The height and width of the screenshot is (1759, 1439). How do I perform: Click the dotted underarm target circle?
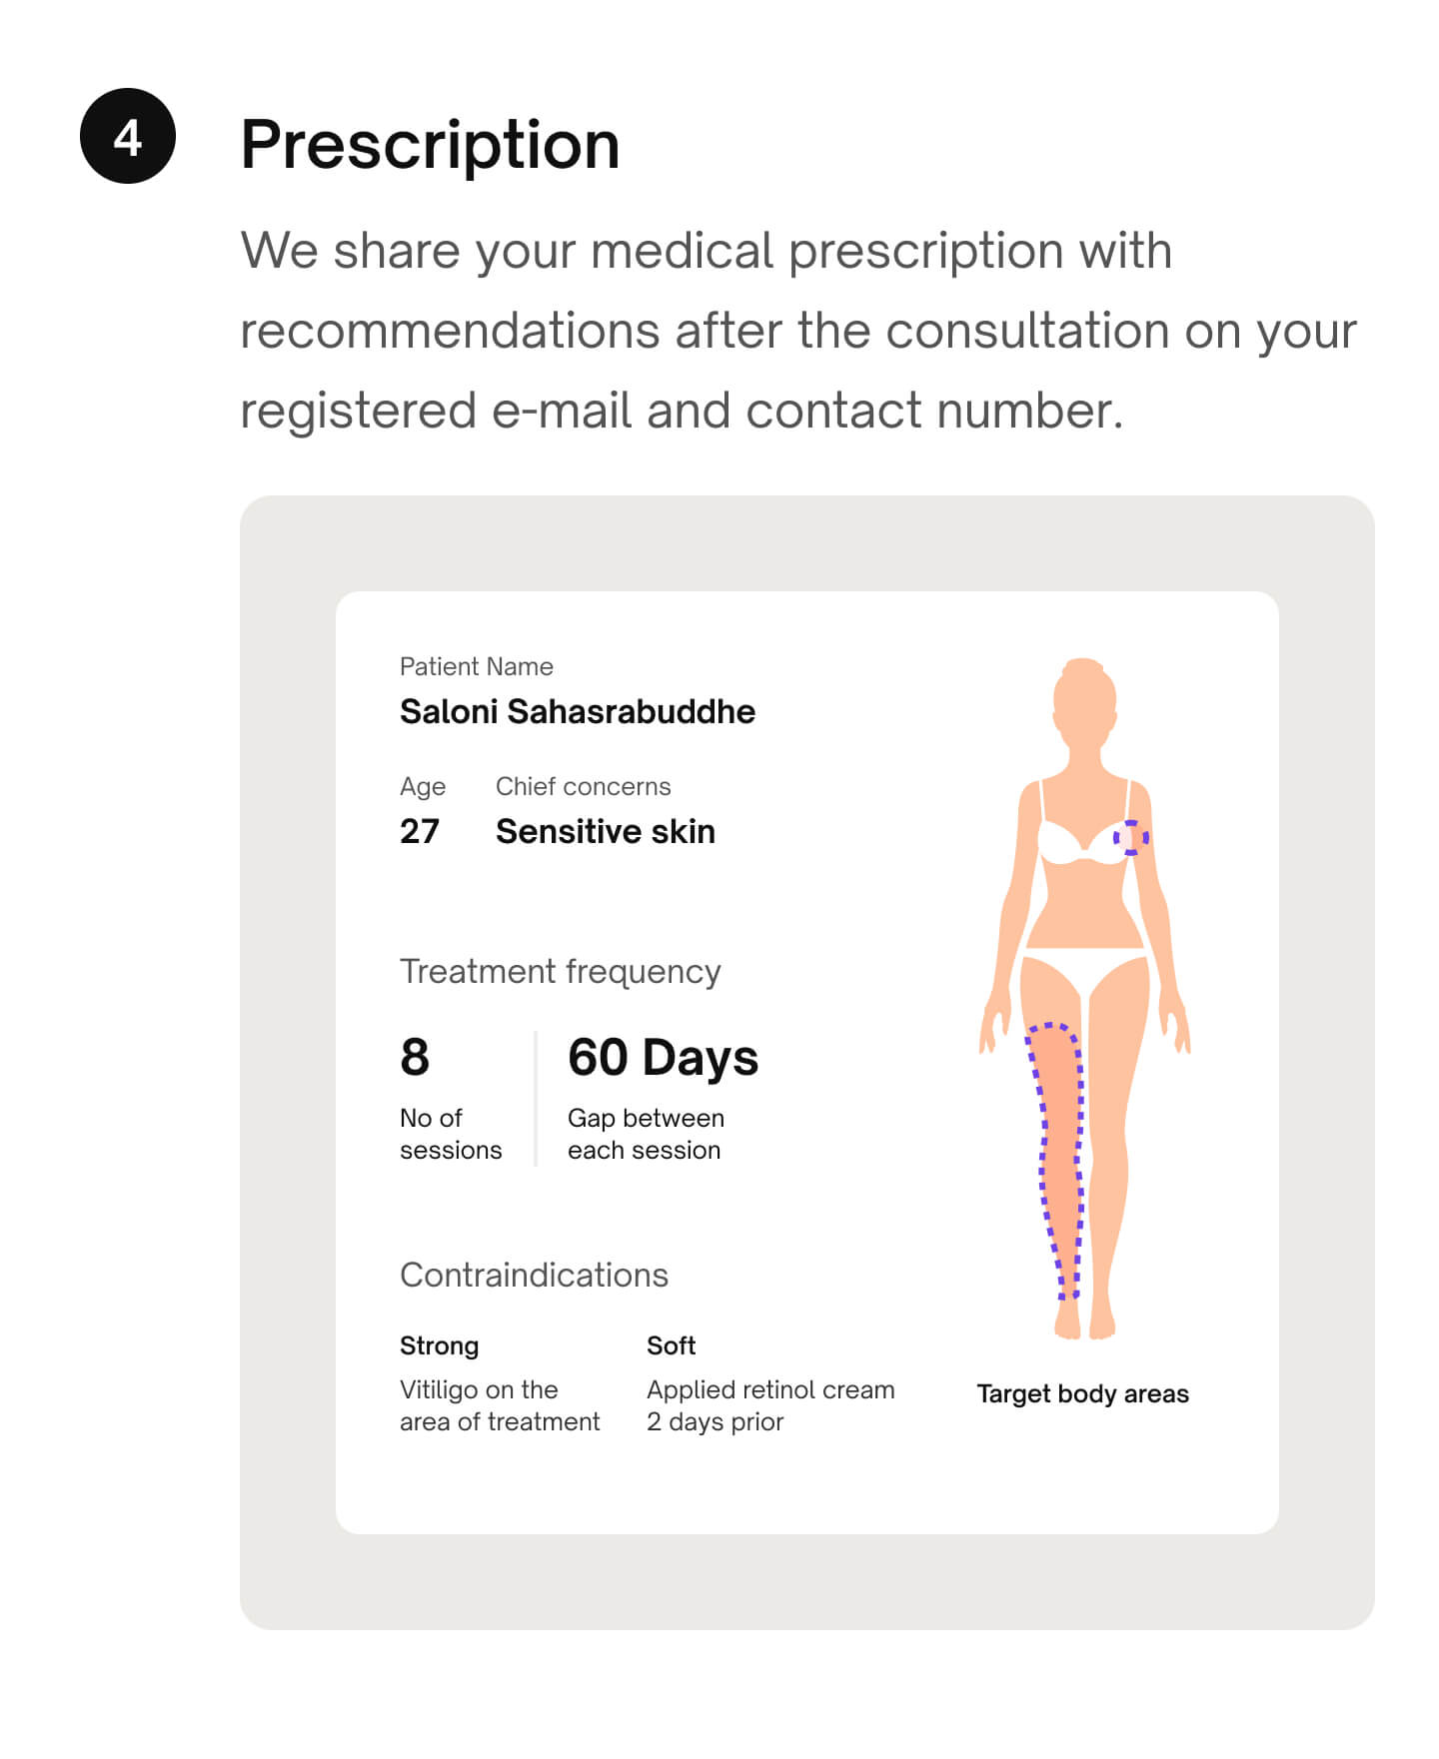tap(1130, 837)
